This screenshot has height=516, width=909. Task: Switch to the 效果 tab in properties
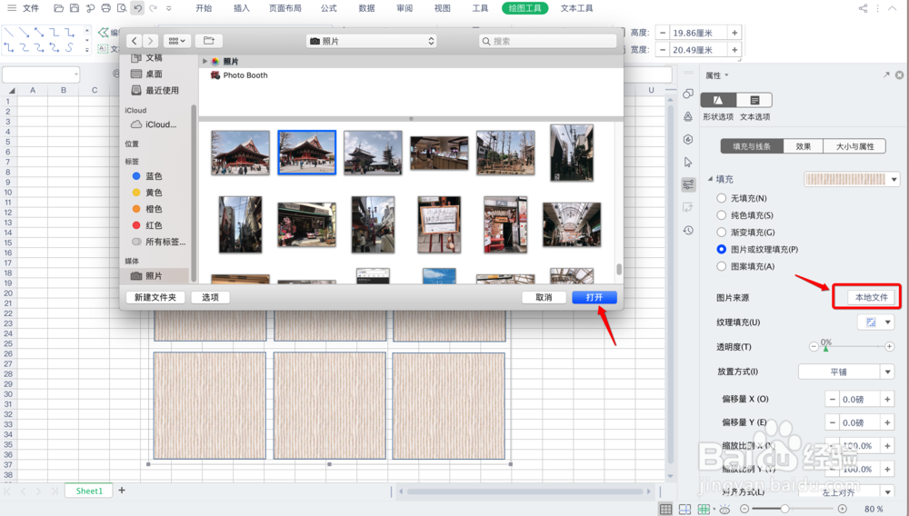pyautogui.click(x=803, y=146)
